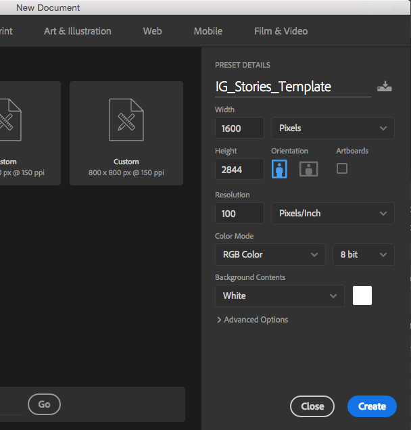Save the document preset icon
Screen dimensions: 411x430
[x=385, y=87]
